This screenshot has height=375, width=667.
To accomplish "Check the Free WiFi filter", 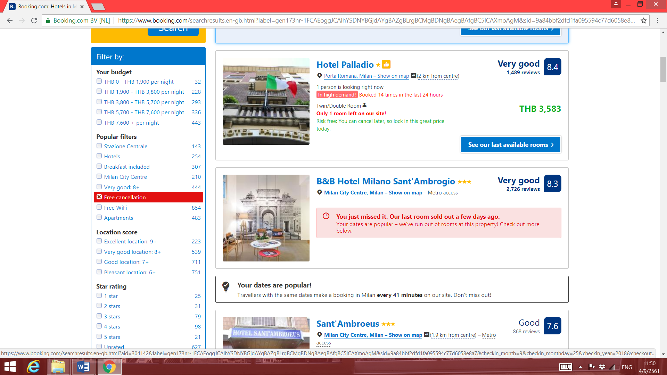I will (x=99, y=207).
